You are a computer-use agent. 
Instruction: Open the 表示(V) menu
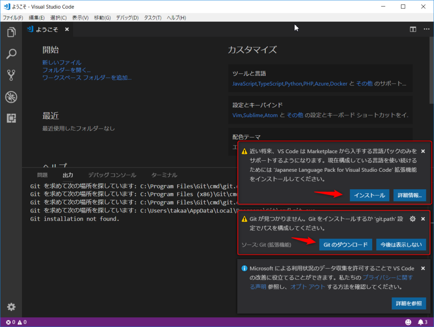[80, 18]
